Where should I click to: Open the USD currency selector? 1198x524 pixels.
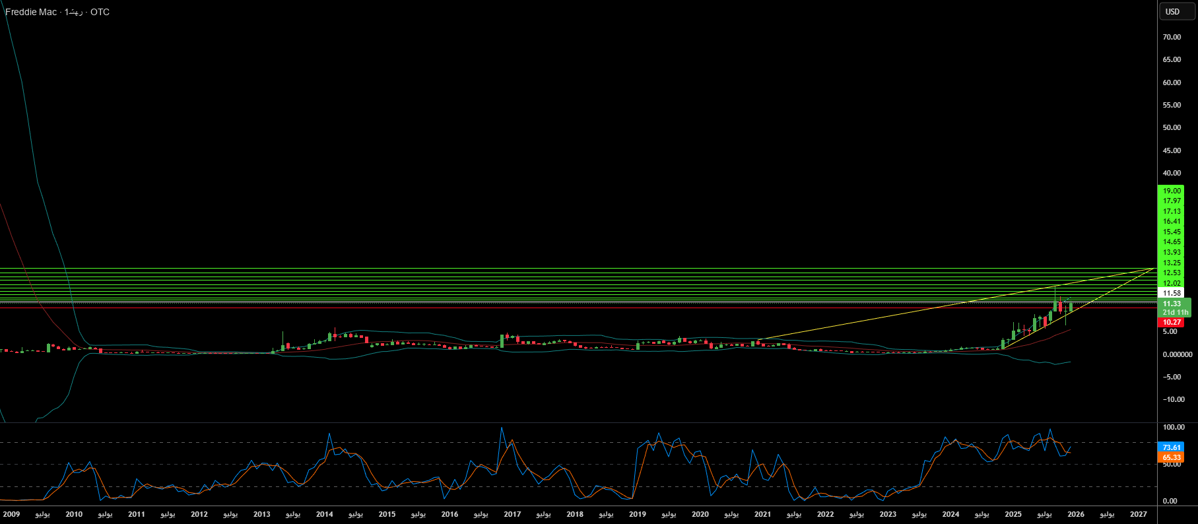[x=1176, y=11]
